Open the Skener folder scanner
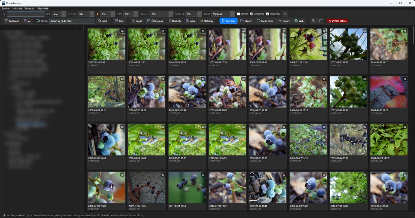 [246, 21]
